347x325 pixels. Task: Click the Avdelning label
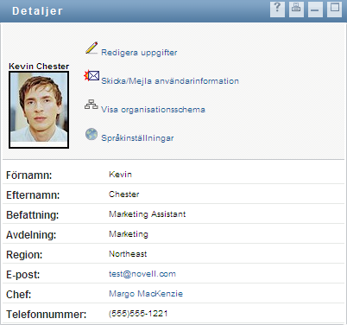click(x=31, y=235)
